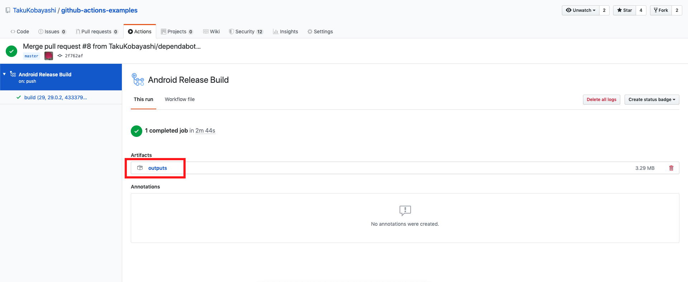Go to the Wiki tab
688x282 pixels.
click(x=211, y=32)
